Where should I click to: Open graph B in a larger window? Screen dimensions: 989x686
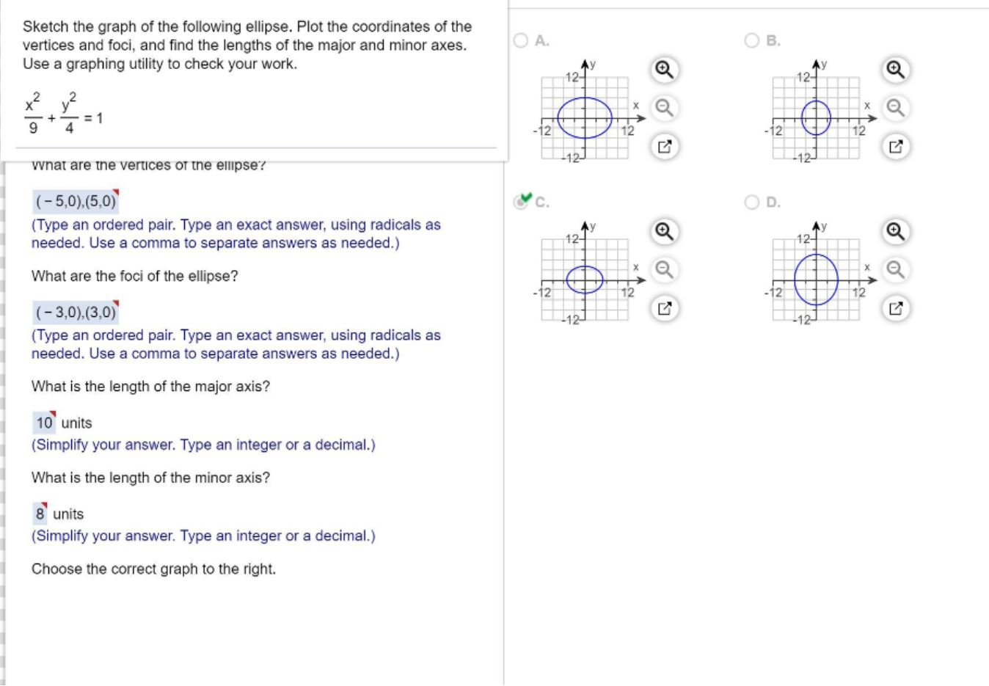pyautogui.click(x=894, y=146)
